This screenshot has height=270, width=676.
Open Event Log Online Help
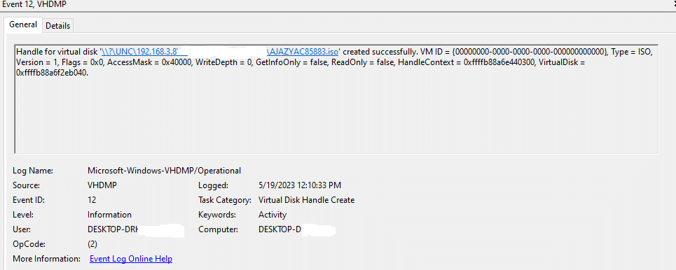click(x=130, y=259)
